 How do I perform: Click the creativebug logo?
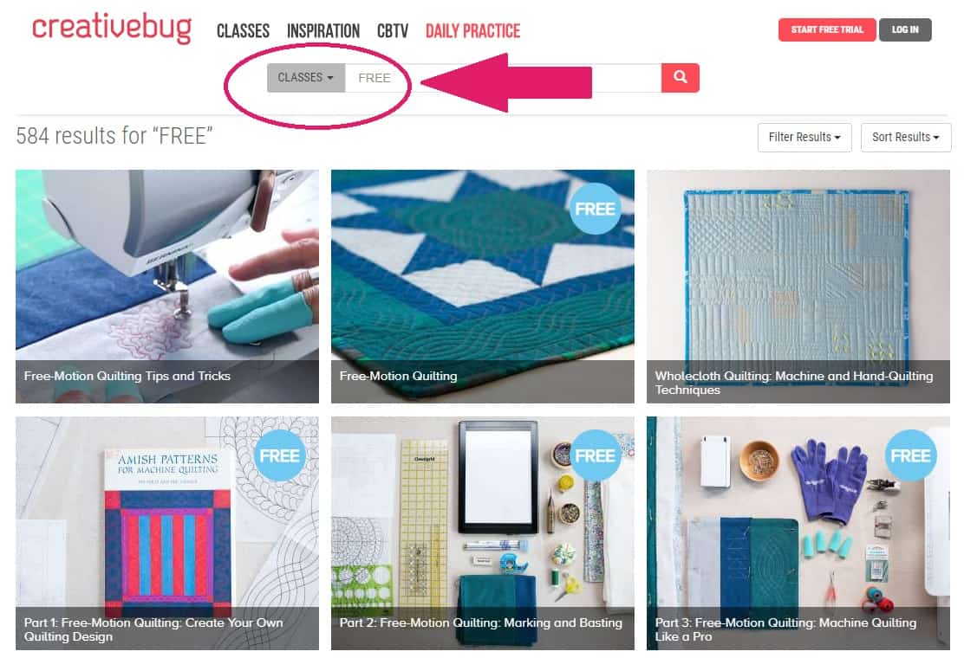112,28
